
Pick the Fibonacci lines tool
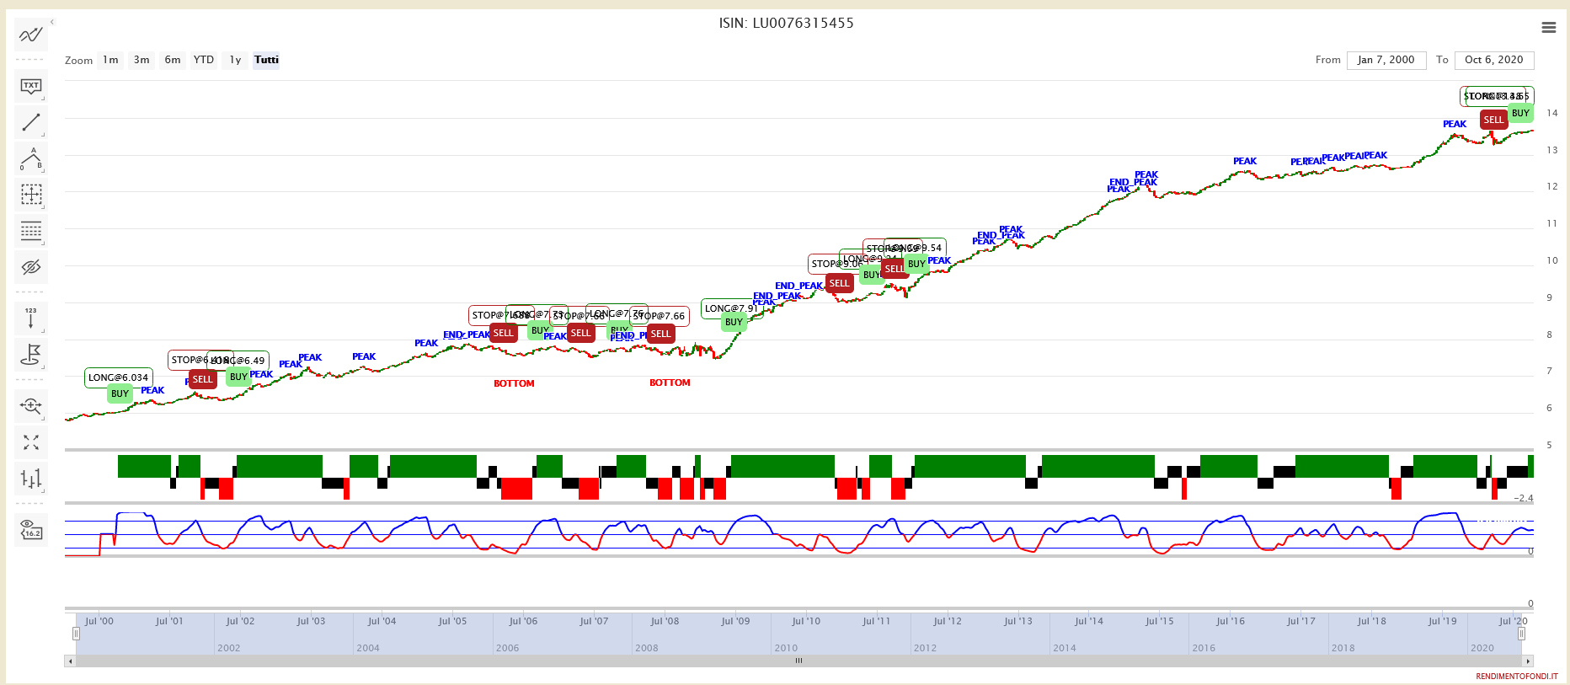point(31,231)
